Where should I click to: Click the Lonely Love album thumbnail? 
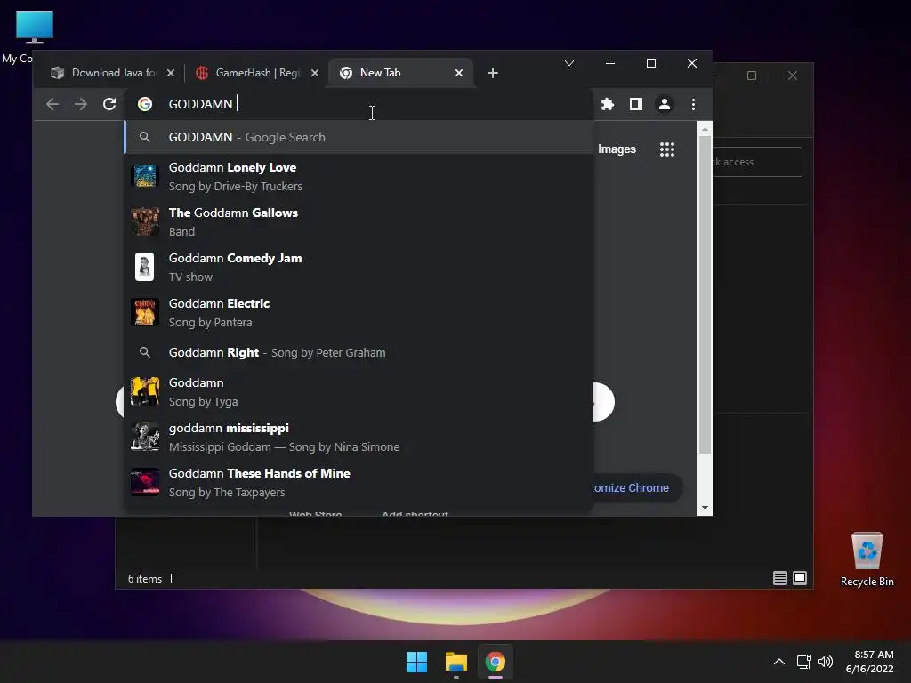[145, 177]
